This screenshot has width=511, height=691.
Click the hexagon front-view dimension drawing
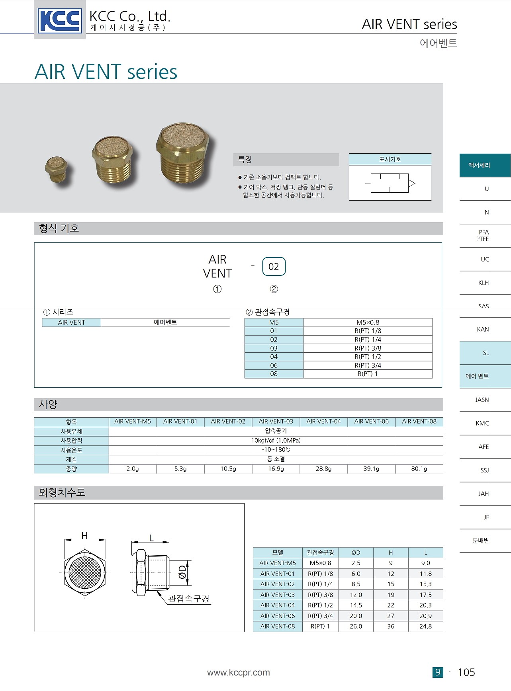point(85,572)
